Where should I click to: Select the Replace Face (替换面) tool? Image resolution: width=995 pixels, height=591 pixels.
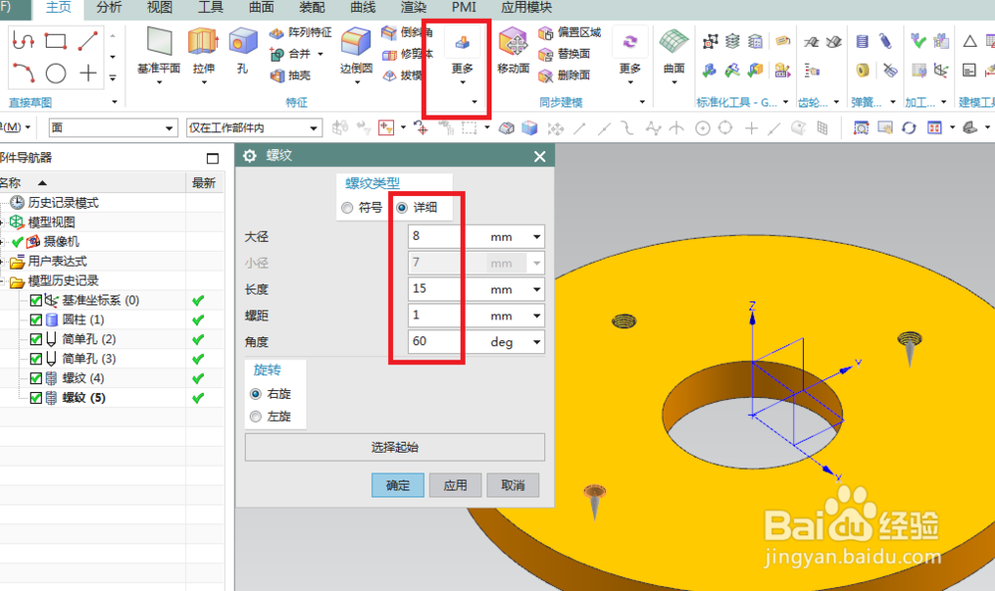[x=563, y=54]
